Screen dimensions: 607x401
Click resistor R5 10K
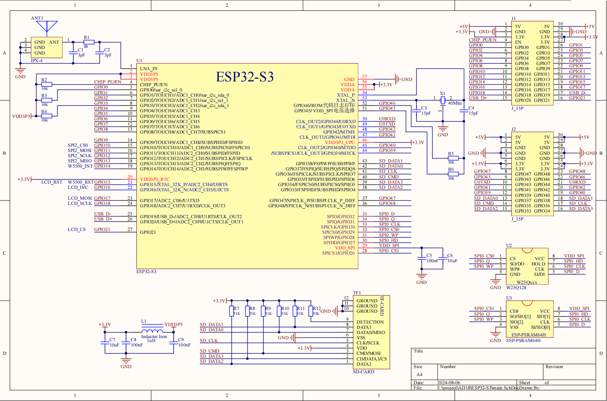pos(453,158)
